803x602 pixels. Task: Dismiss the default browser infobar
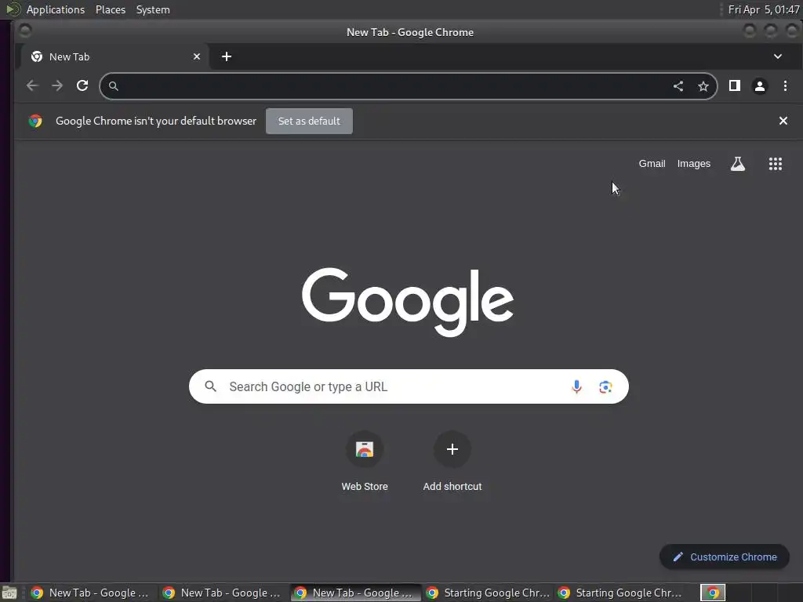coord(783,121)
